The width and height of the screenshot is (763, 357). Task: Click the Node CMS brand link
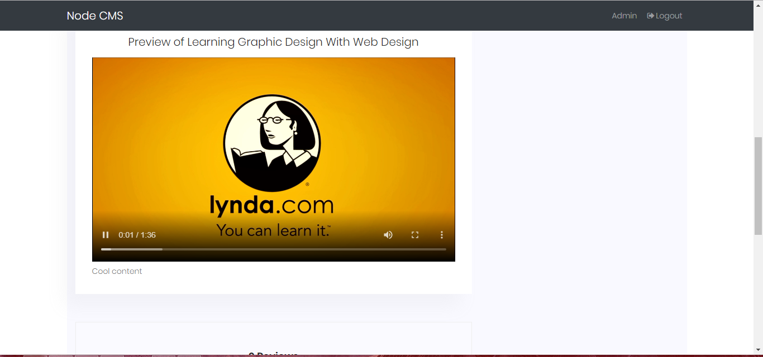pyautogui.click(x=95, y=16)
